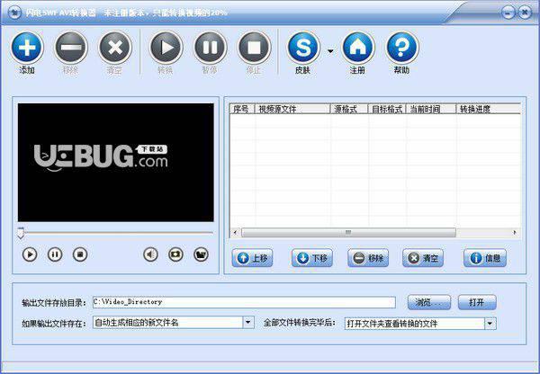The image size is (540, 374).
Task: Click the 打开 (Open) directory button
Action: (477, 302)
